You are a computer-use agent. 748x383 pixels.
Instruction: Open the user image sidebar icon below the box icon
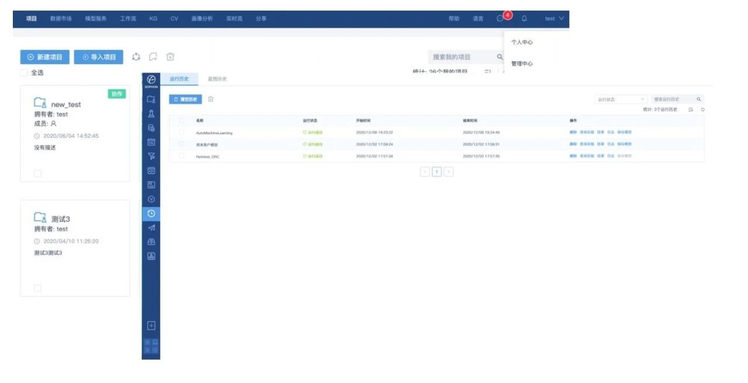[x=151, y=256]
